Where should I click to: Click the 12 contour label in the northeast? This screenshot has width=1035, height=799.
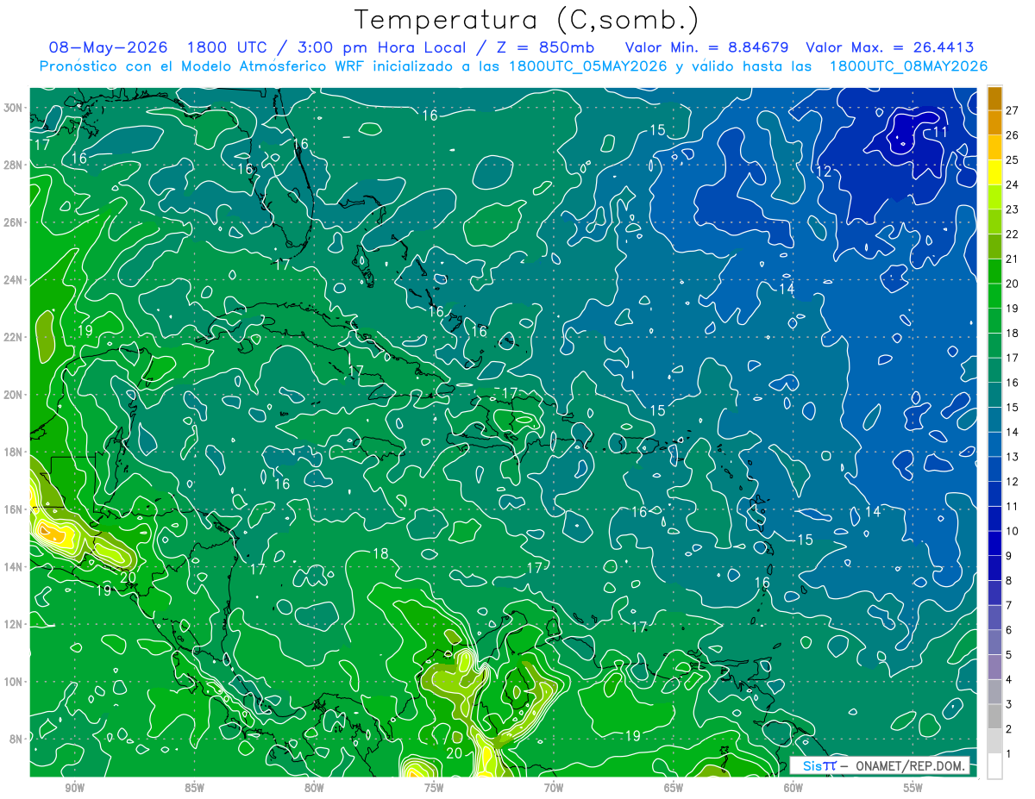[824, 172]
